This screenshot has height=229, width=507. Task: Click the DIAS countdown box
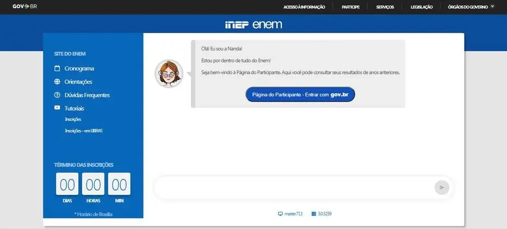[x=67, y=184]
